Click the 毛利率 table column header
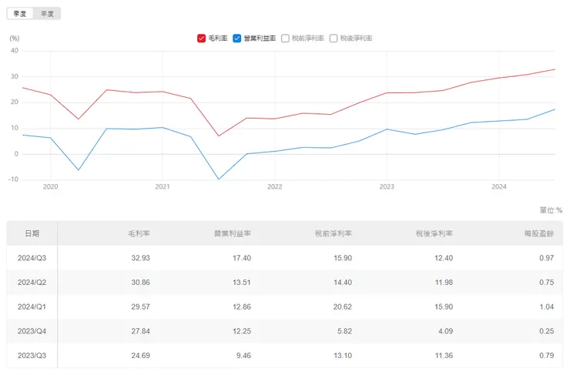Screen dimensions: 570x372 (x=139, y=233)
